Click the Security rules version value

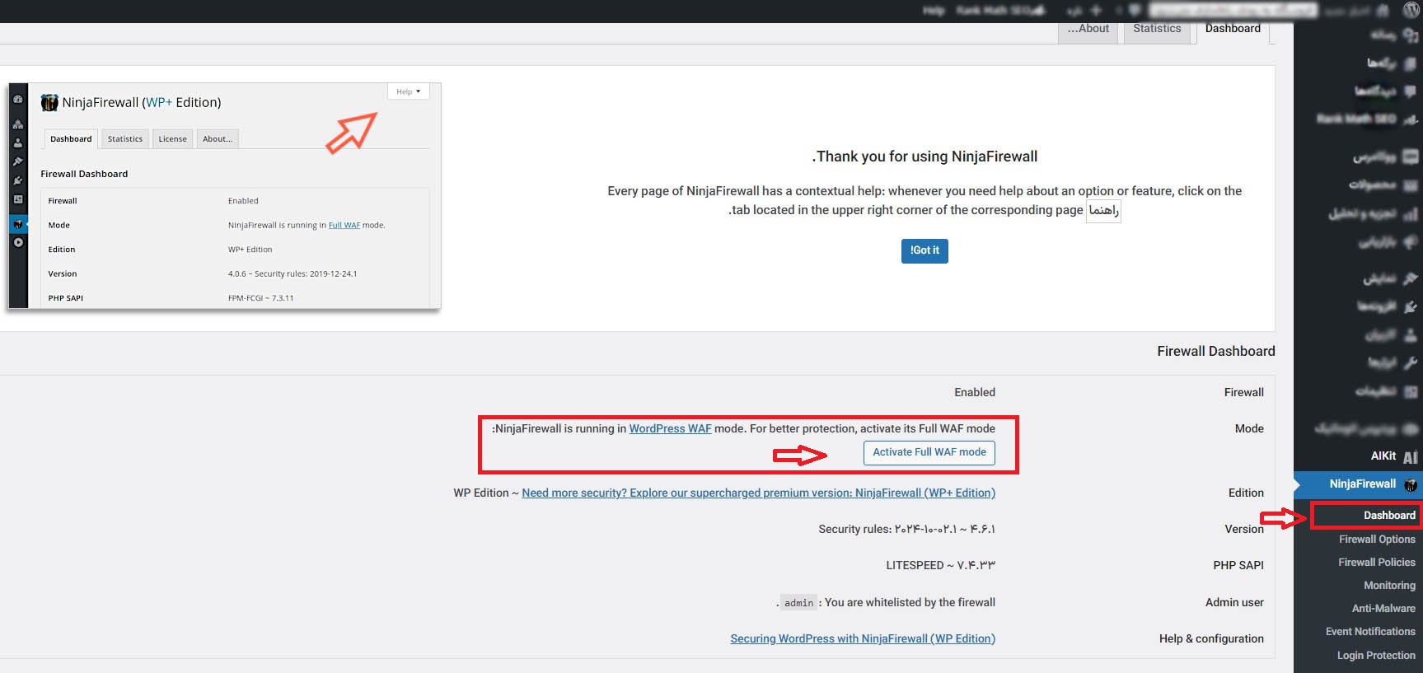[906, 530]
